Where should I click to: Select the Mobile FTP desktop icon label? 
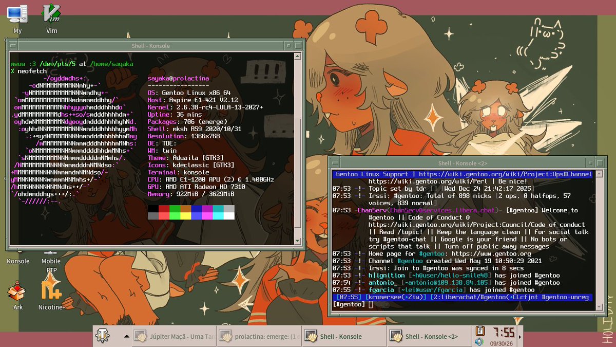pos(51,265)
